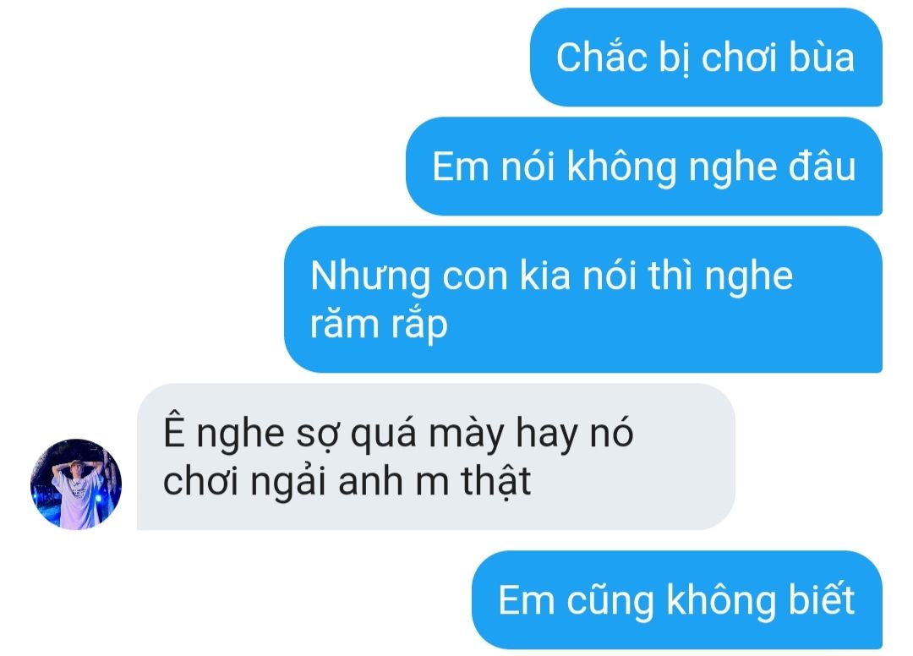Click the word "cũng" in the bottom bubble
The image size is (913, 656).
coord(610,601)
